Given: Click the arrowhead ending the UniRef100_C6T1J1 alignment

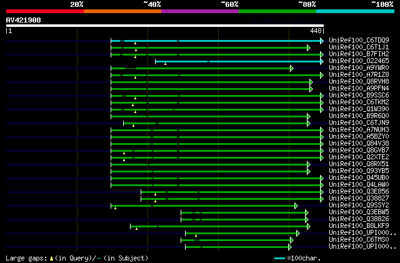Looking at the screenshot, I should click(x=309, y=47).
